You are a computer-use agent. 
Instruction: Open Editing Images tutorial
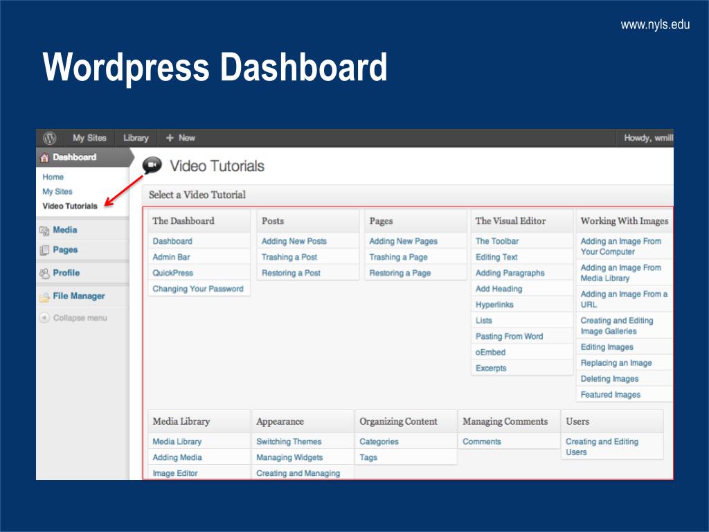pos(607,347)
